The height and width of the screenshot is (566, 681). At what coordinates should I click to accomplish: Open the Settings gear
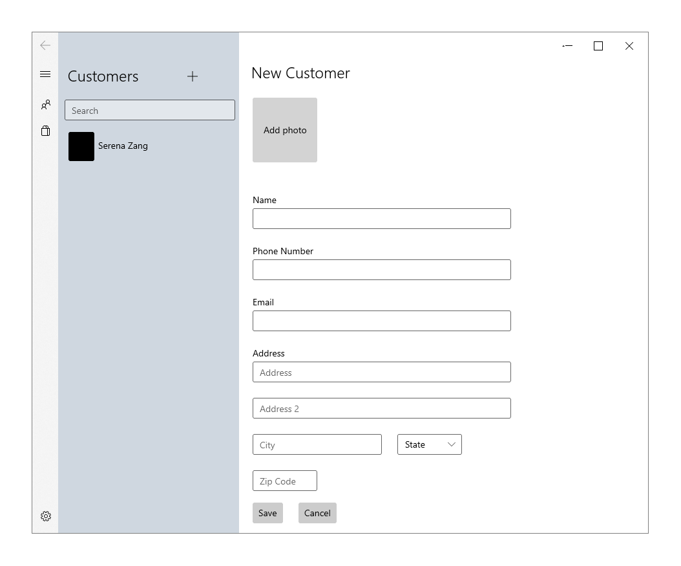coord(45,516)
